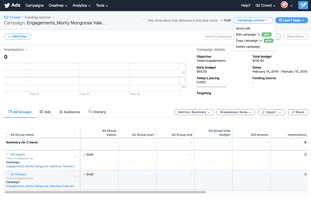Image resolution: width=311 pixels, height=200 pixels.
Task: Click the Export download icon
Action: 263,112
